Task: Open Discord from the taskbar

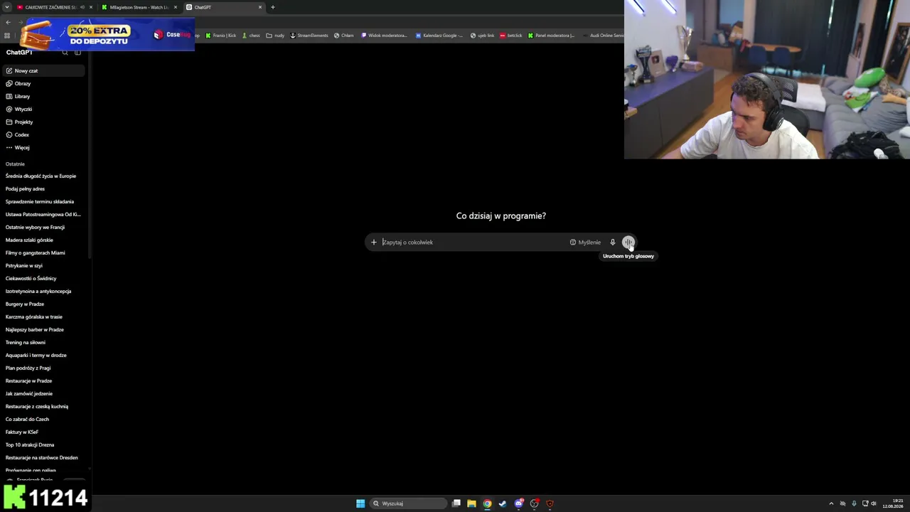Action: tap(519, 503)
